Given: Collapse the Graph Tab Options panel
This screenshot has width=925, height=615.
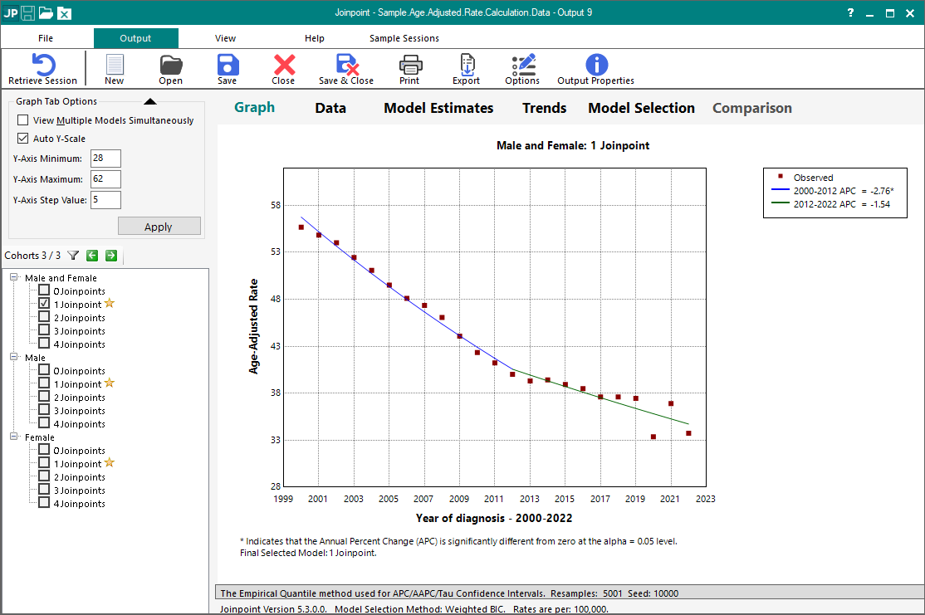Looking at the screenshot, I should [x=149, y=102].
